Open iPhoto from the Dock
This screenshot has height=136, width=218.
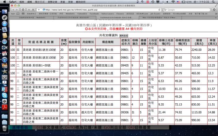4,65
